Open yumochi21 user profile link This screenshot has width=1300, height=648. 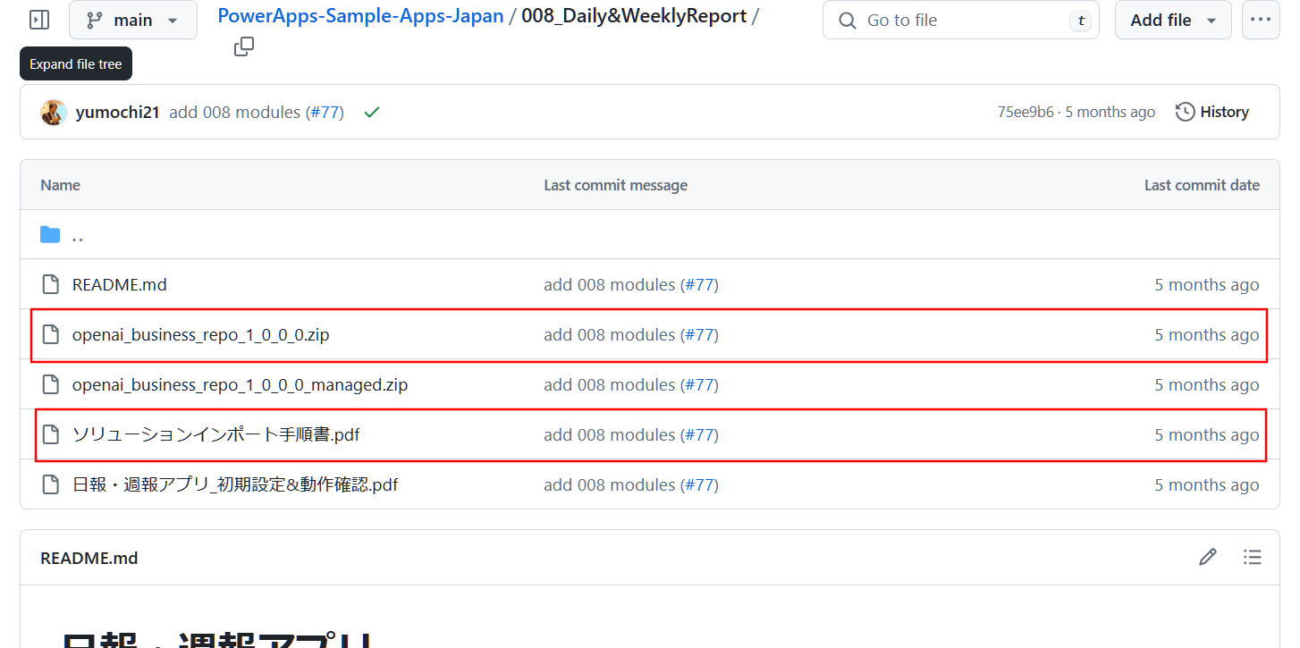coord(118,113)
